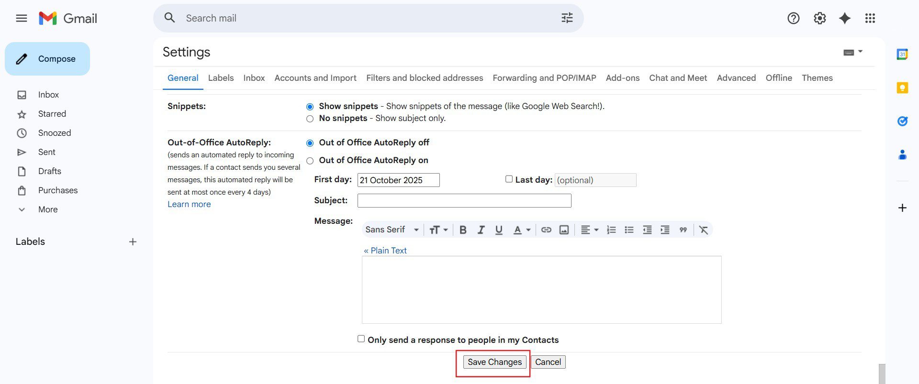
Task: Click the Quote formatting icon
Action: tap(683, 230)
